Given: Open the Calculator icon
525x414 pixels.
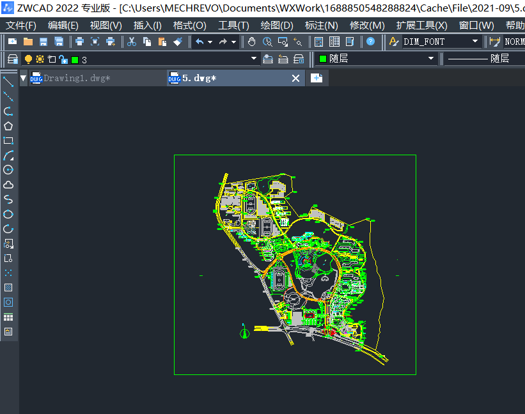Looking at the screenshot, I should coord(318,42).
